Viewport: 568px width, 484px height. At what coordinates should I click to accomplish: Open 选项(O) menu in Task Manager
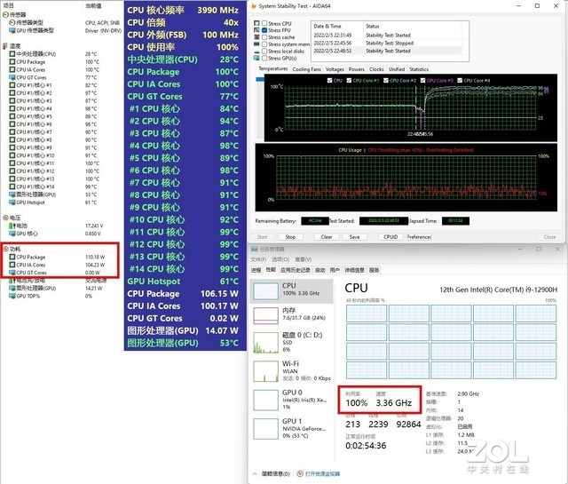pos(280,259)
